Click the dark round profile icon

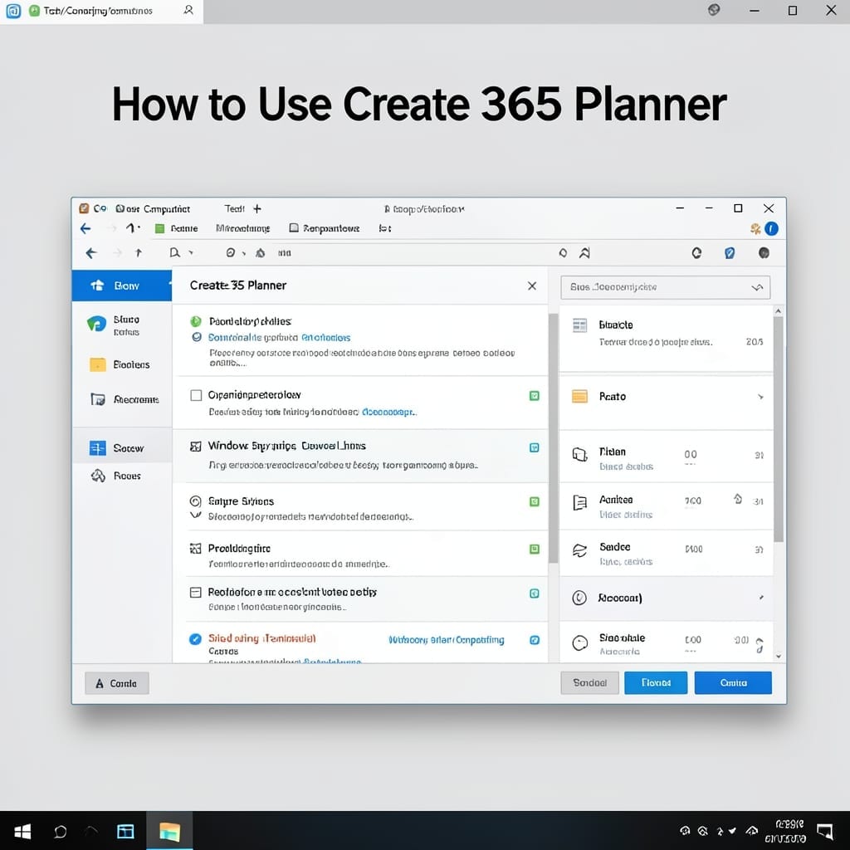coord(764,252)
